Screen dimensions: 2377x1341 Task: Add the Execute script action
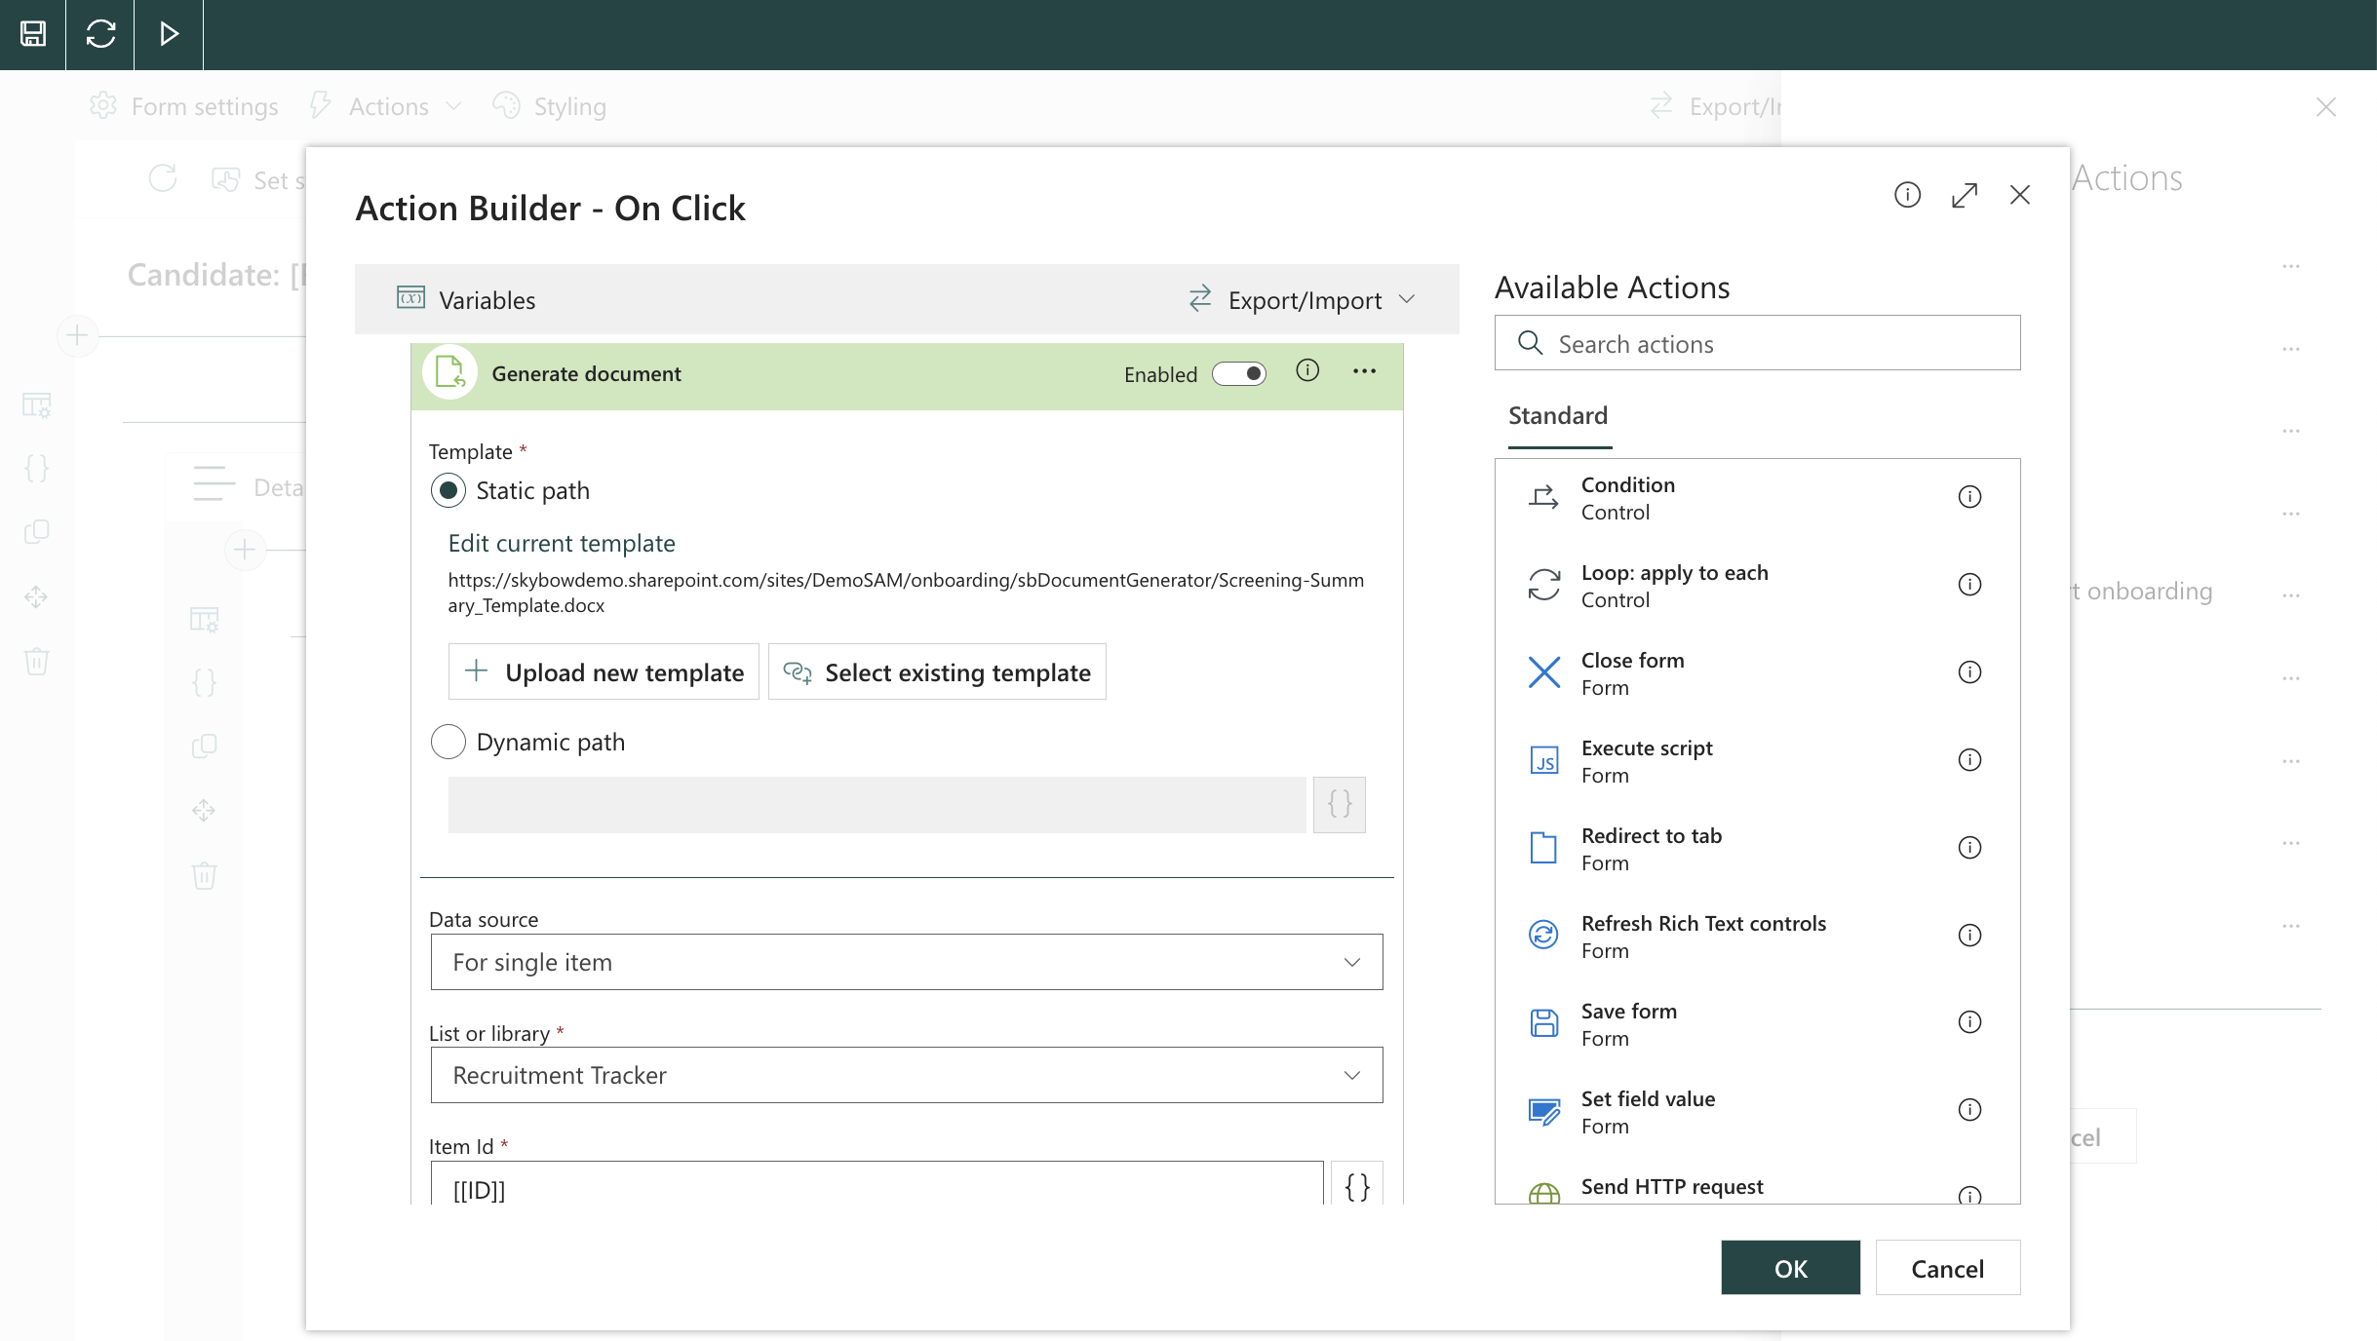[x=1757, y=761]
